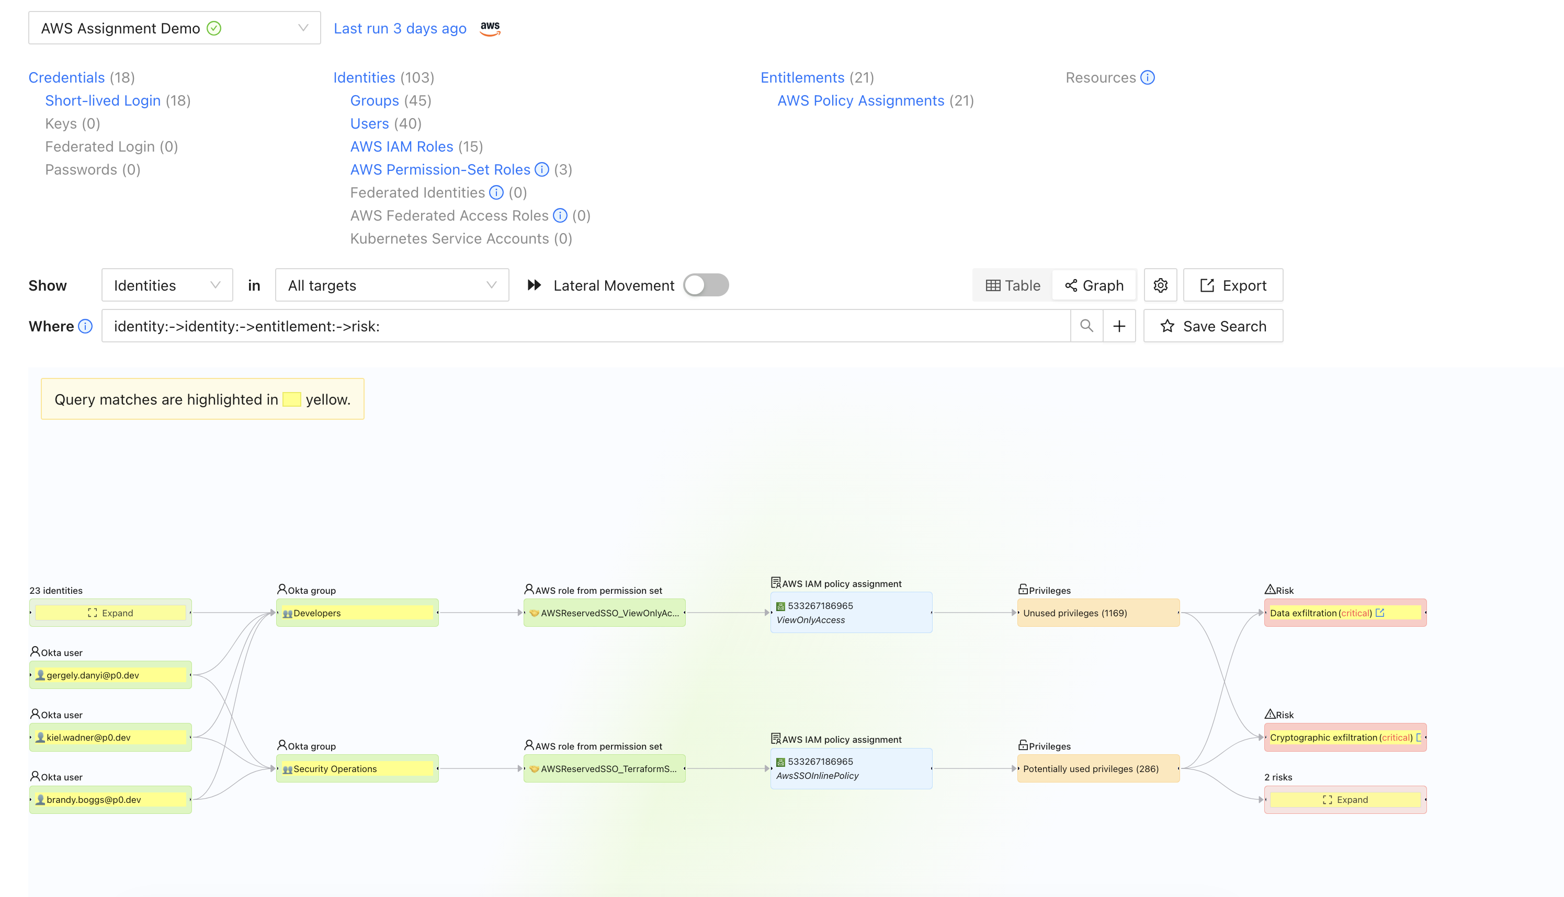Image resolution: width=1564 pixels, height=897 pixels.
Task: Open the AWS Assignment Demo dropdown
Action: tap(175, 28)
